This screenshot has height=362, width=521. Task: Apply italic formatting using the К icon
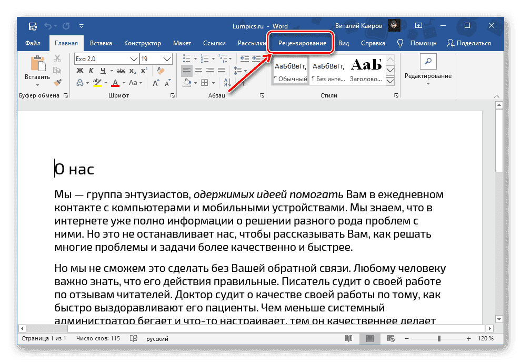pos(91,70)
